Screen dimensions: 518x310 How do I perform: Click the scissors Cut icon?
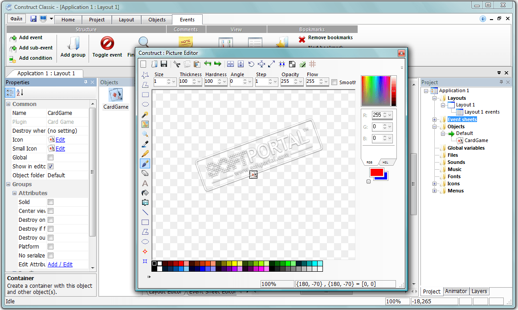tap(177, 64)
